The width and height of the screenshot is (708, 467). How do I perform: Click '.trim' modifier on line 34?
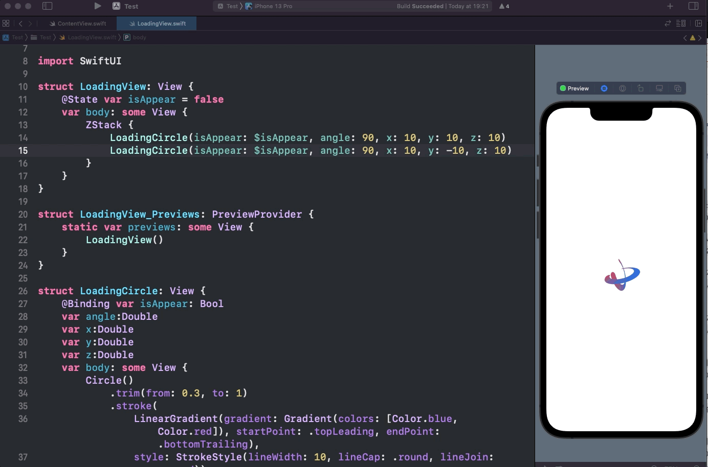point(125,393)
